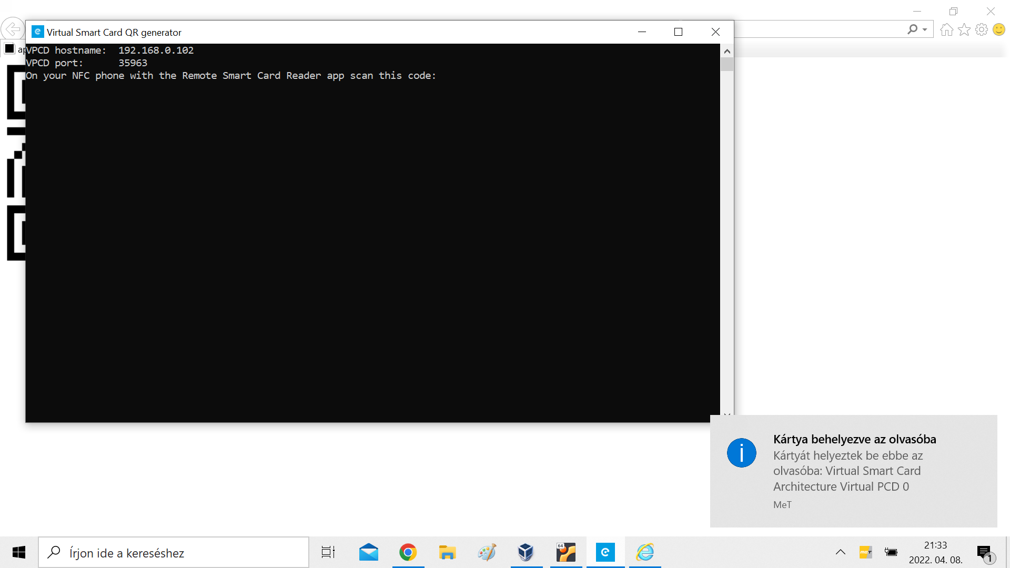Open the Action Center notifications icon
Viewport: 1010px width, 568px height.
coord(985,553)
